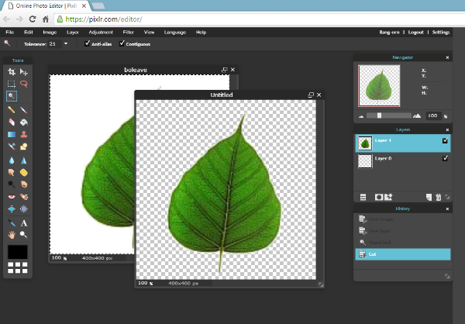Select the Move tool
Viewport: 465px width, 324px height.
pos(24,72)
